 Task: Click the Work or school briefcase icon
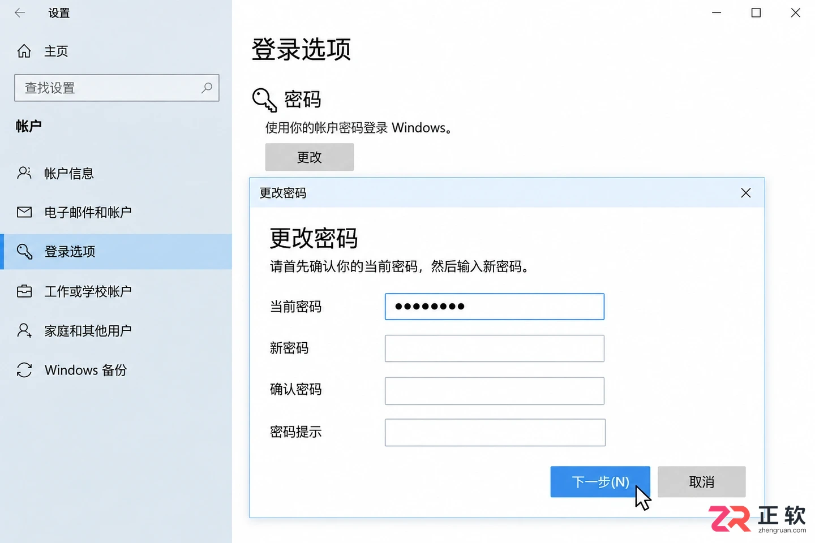24,291
